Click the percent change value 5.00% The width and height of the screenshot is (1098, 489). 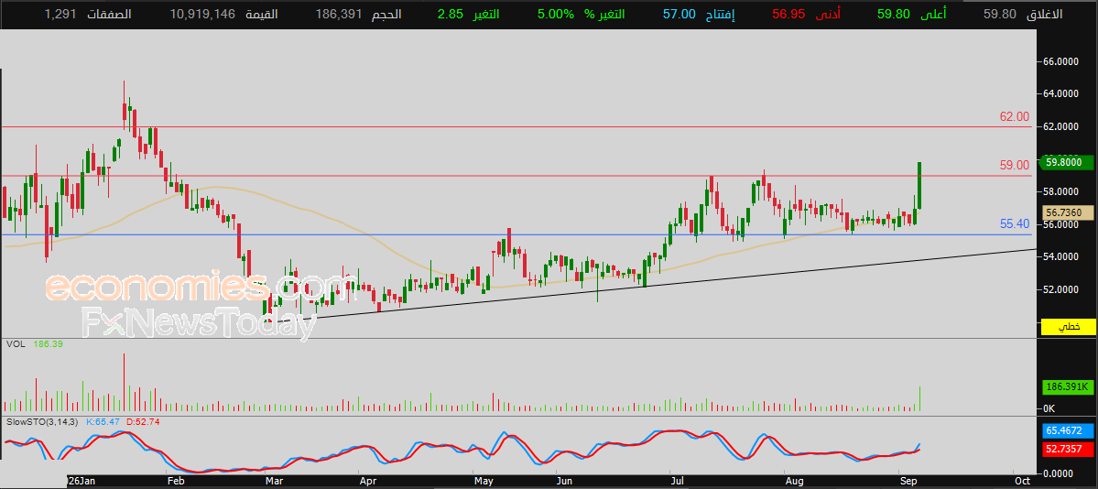coord(557,14)
